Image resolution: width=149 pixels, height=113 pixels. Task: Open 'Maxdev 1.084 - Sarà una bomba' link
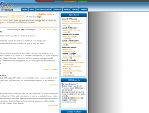pyautogui.click(x=72, y=31)
